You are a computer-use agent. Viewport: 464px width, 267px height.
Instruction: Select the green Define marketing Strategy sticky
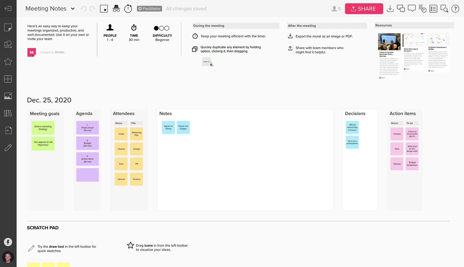[43, 128]
